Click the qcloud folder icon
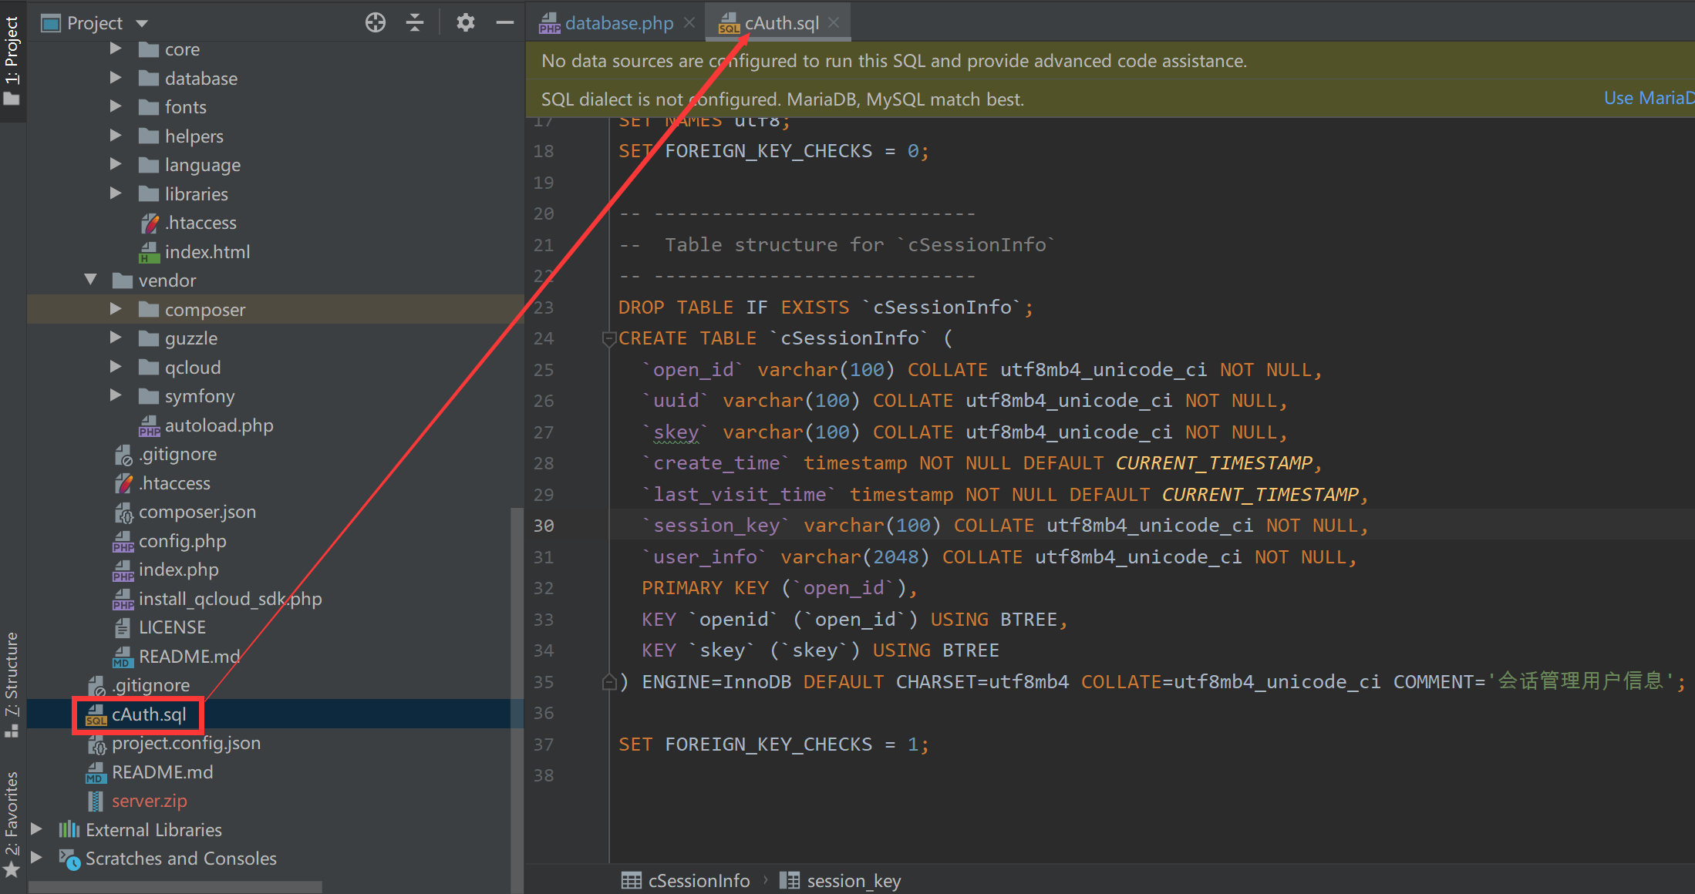1695x894 pixels. (148, 367)
